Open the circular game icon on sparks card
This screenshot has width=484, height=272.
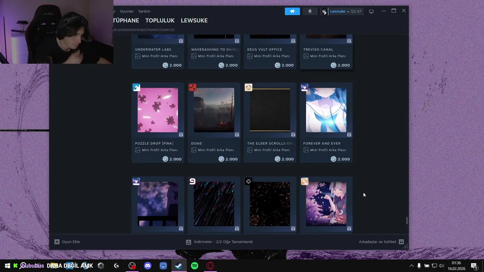(x=248, y=182)
